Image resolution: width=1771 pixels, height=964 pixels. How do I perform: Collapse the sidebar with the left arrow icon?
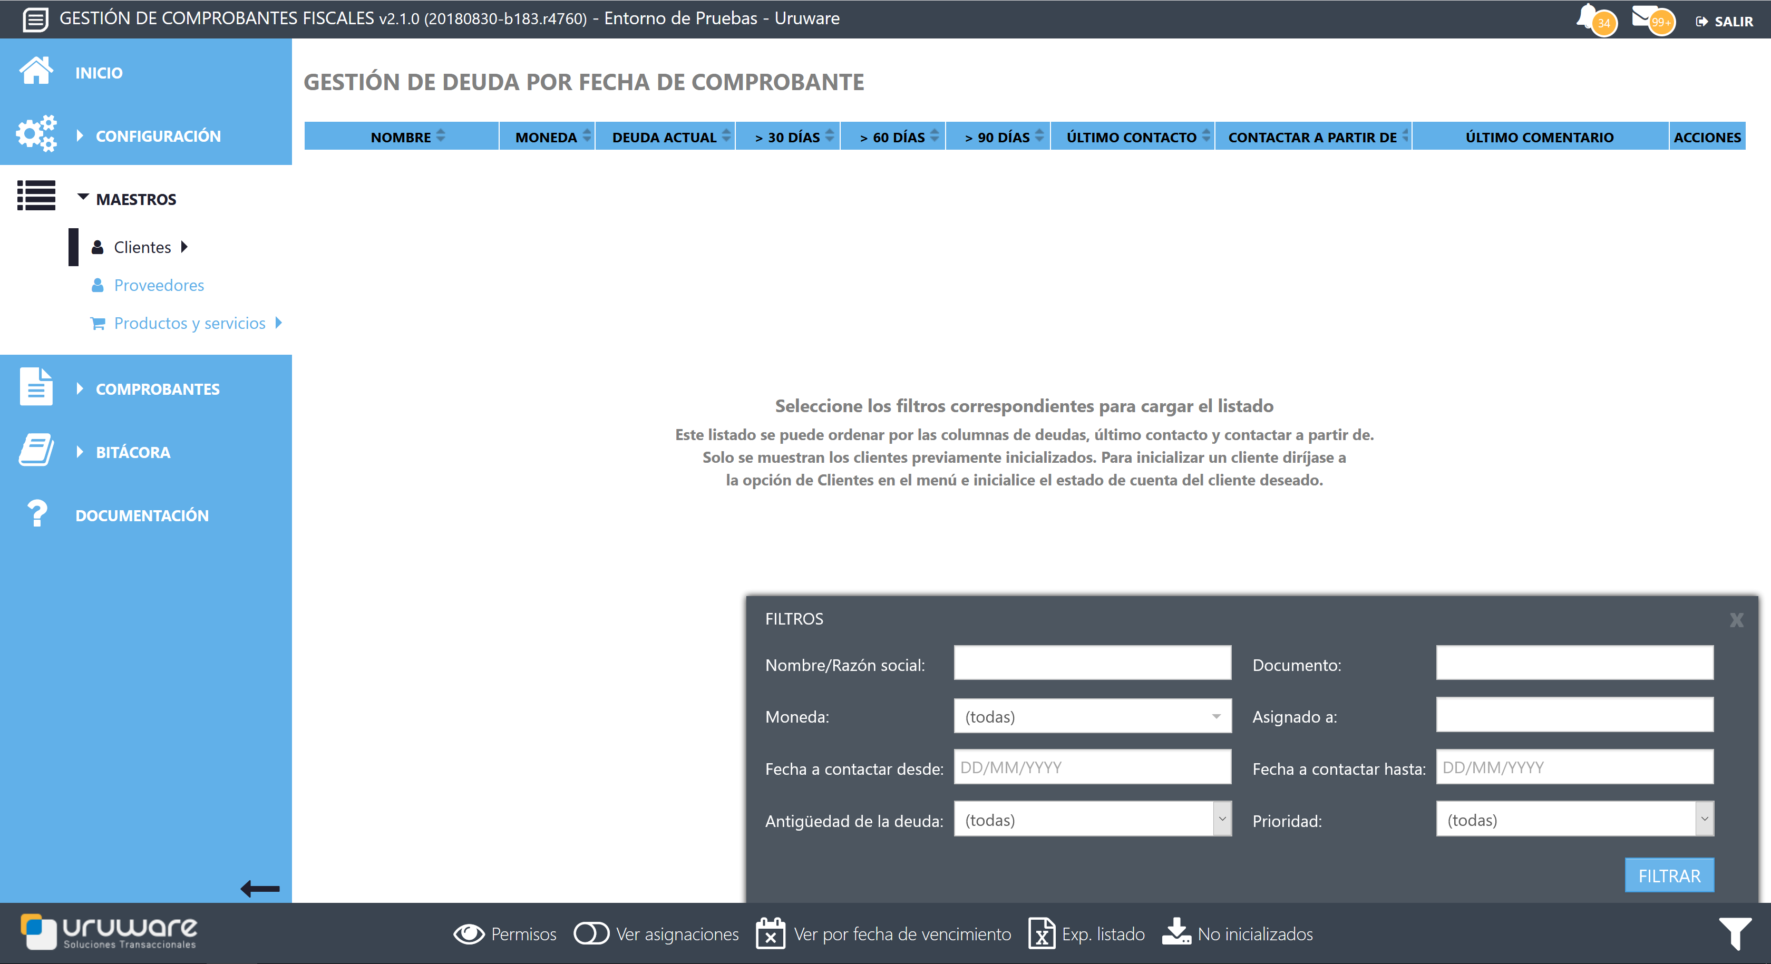260,888
